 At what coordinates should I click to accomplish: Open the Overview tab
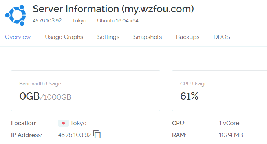tap(18, 37)
